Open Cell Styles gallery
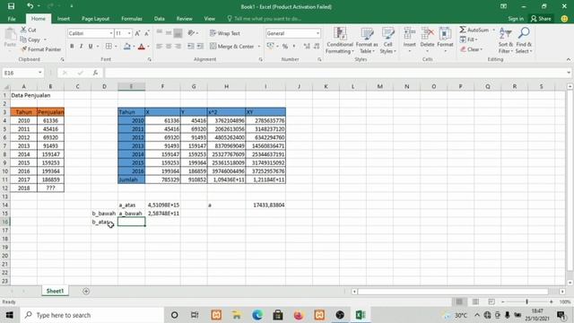 click(387, 40)
